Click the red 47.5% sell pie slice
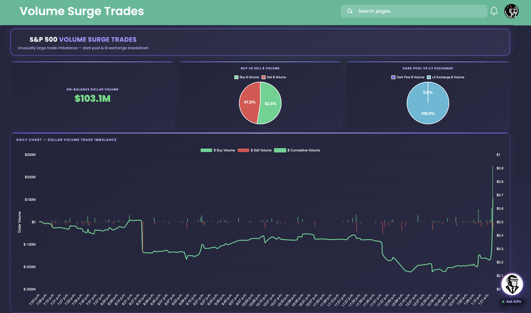Viewport: 531px width, 313px height. click(249, 102)
